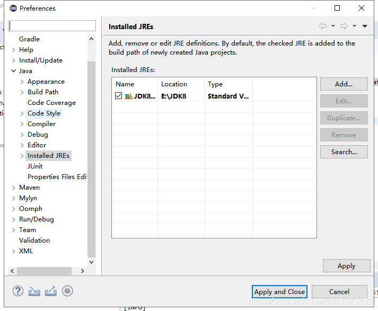The height and width of the screenshot is (311, 378).
Task: Click the Remove button
Action: pyautogui.click(x=344, y=135)
